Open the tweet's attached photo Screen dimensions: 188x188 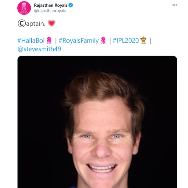[97, 125]
